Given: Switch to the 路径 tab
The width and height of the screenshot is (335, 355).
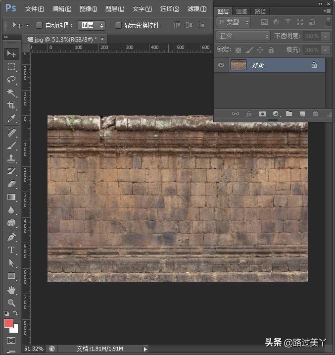Looking at the screenshot, I should coord(260,11).
